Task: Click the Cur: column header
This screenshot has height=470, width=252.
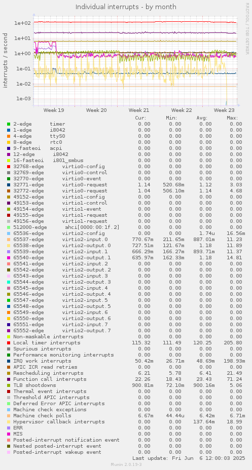Action: (x=141, y=118)
